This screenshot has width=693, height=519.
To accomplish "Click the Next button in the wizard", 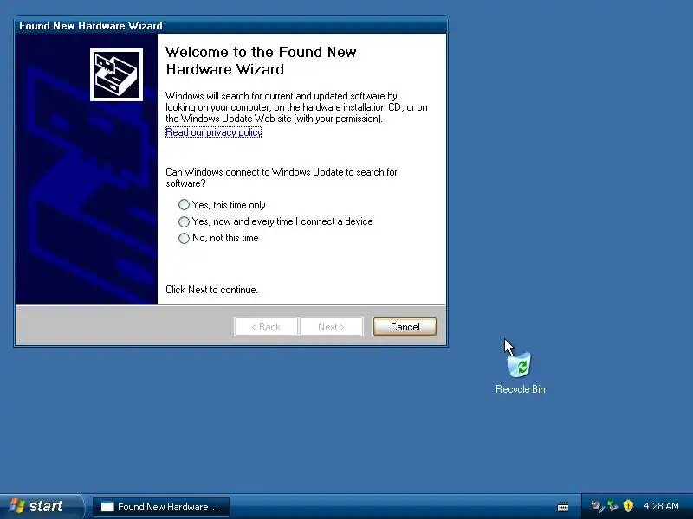I will [331, 327].
